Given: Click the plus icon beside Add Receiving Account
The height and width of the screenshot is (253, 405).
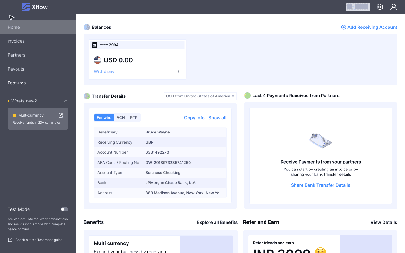Looking at the screenshot, I should coord(343,27).
